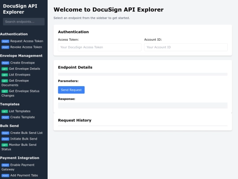
Task: Open Revoke Access Token endpoint
Action: pos(22,47)
